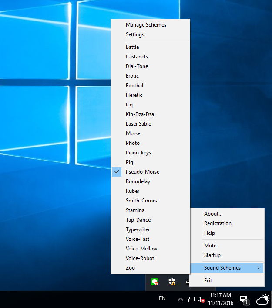Collapse the hidden tray icons chevron
The width and height of the screenshot is (272, 308).
point(180,299)
